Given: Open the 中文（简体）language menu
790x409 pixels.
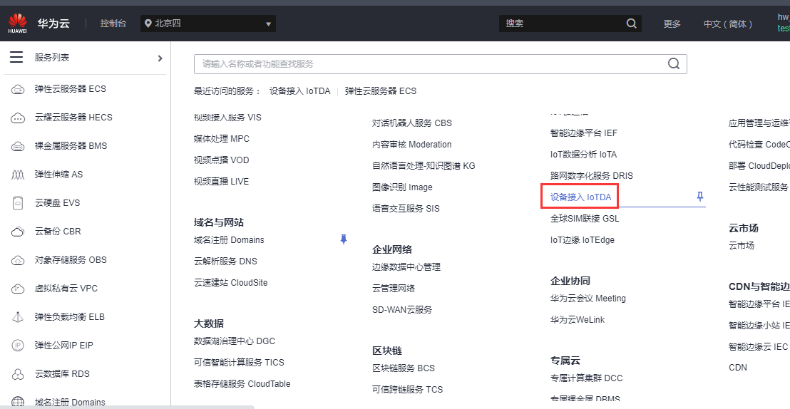Looking at the screenshot, I should (728, 24).
